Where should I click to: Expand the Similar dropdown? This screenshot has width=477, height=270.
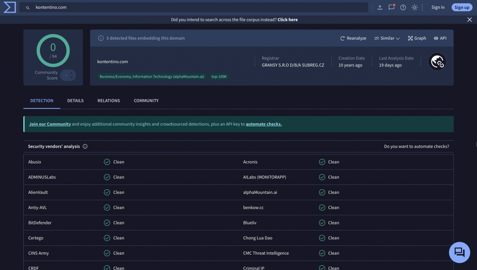pos(387,38)
